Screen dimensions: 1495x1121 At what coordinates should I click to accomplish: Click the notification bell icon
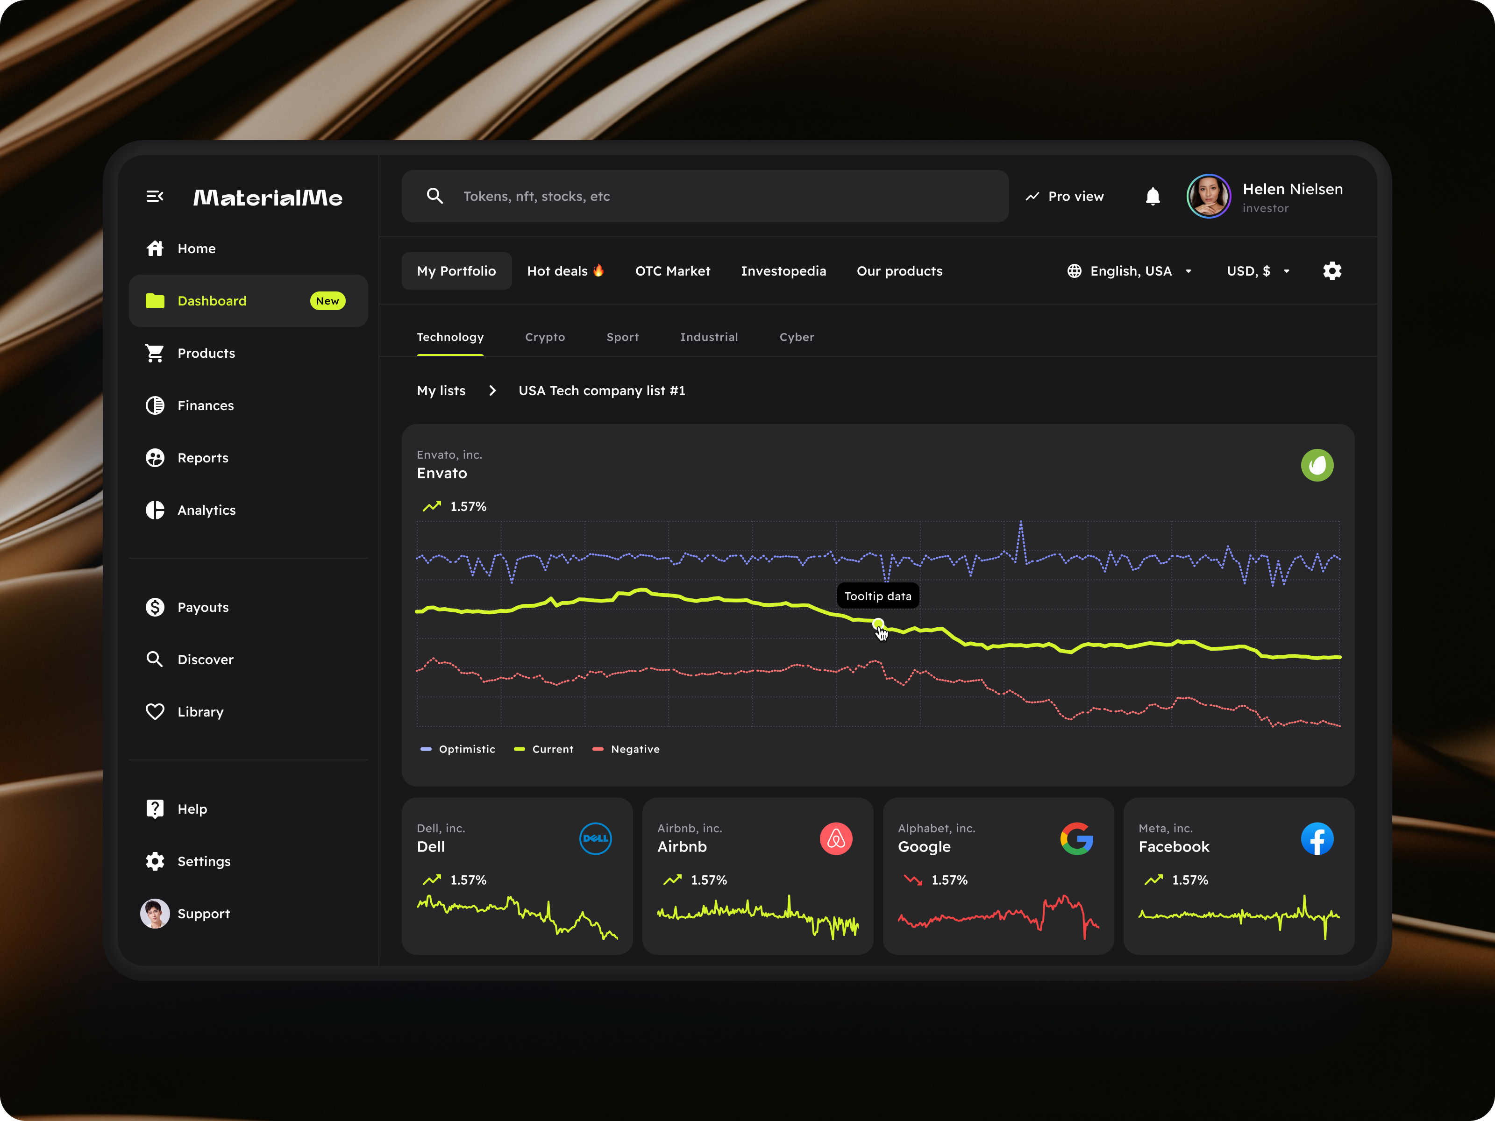1153,196
